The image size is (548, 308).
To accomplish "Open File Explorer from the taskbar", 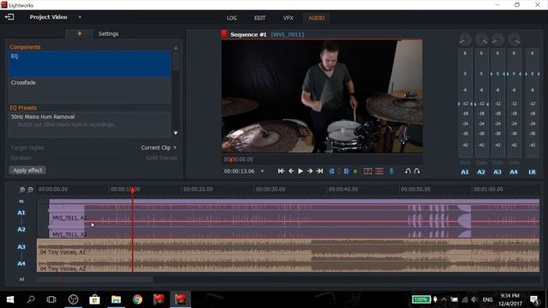I will 116,299.
